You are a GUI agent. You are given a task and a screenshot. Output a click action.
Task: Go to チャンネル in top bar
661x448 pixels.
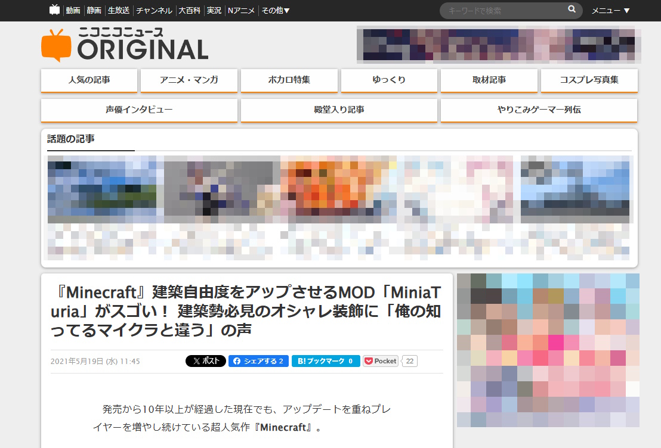(154, 11)
